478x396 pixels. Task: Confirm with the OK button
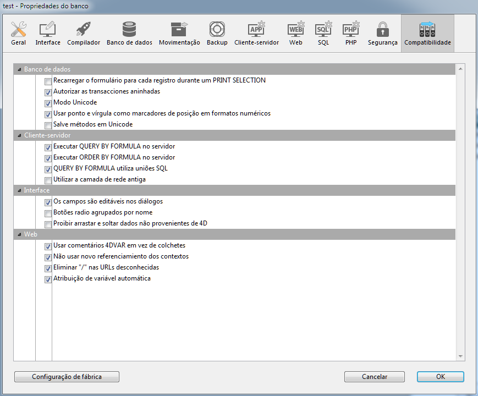(x=440, y=377)
